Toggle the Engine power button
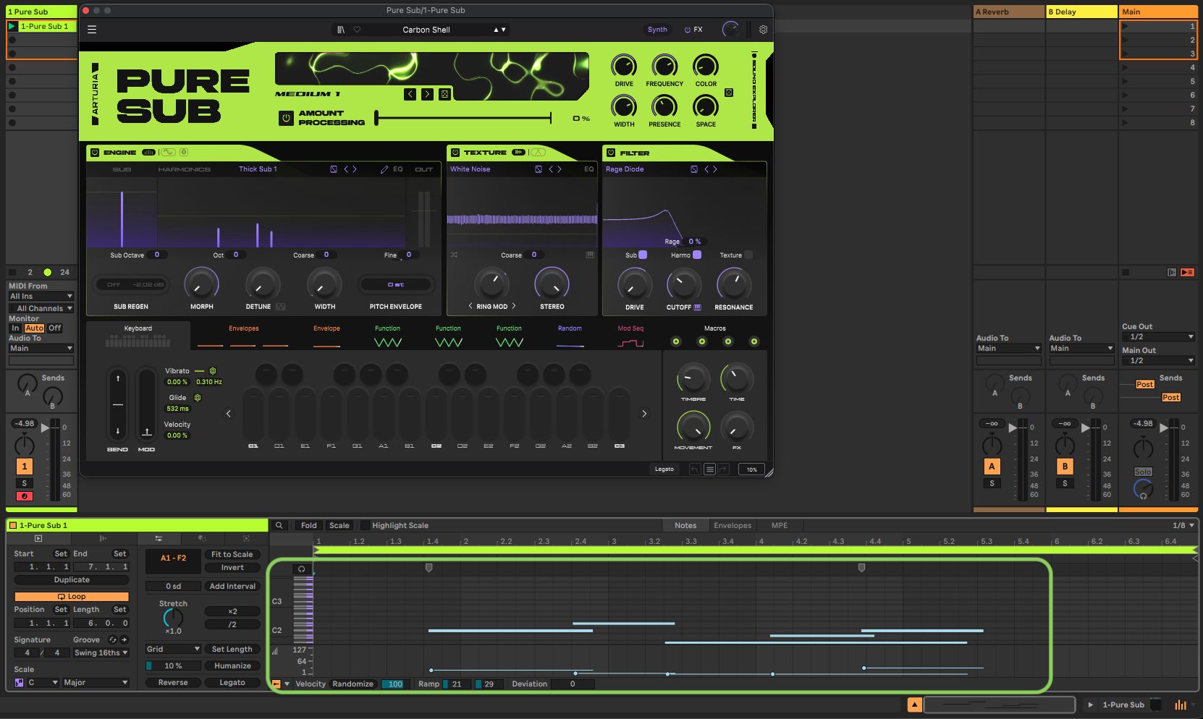Viewport: 1203px width, 719px height. [95, 153]
